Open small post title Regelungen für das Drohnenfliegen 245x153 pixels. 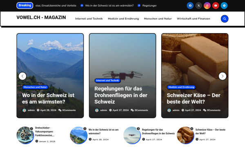pyautogui.click(x=158, y=132)
